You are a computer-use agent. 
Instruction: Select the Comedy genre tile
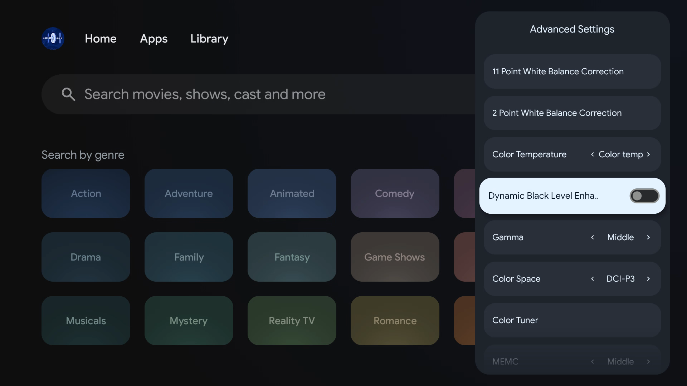[395, 193]
